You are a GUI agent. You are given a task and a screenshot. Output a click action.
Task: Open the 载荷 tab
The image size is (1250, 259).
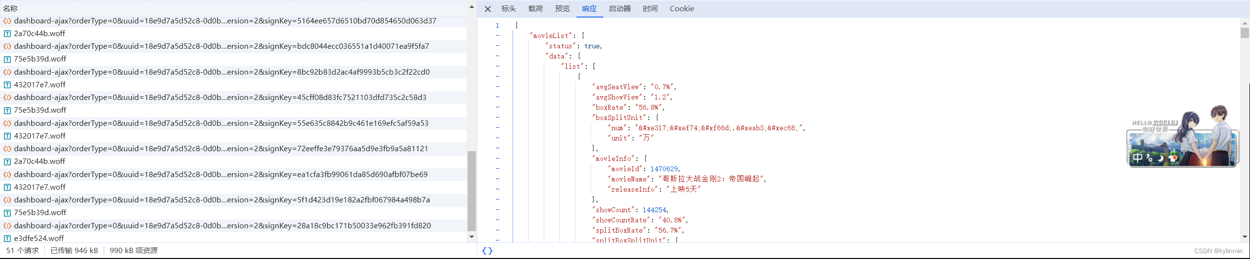[x=535, y=9]
